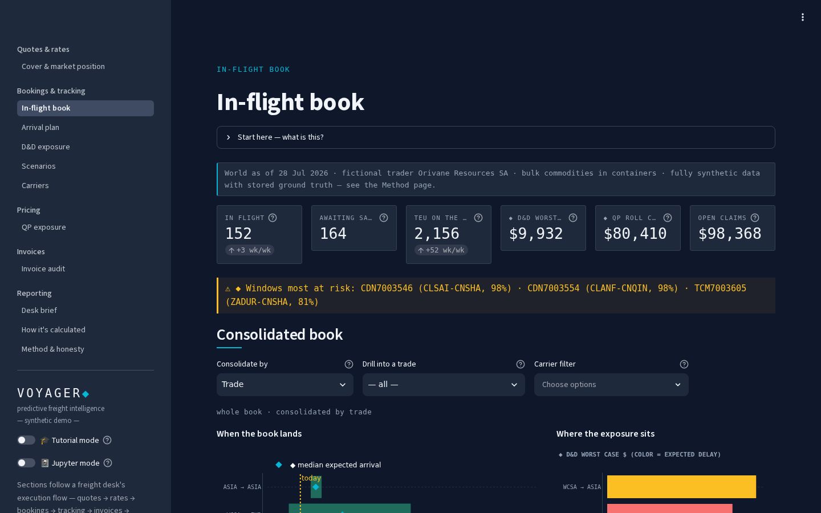The width and height of the screenshot is (821, 513).
Task: Show help for Open Claims metric
Action: point(755,218)
